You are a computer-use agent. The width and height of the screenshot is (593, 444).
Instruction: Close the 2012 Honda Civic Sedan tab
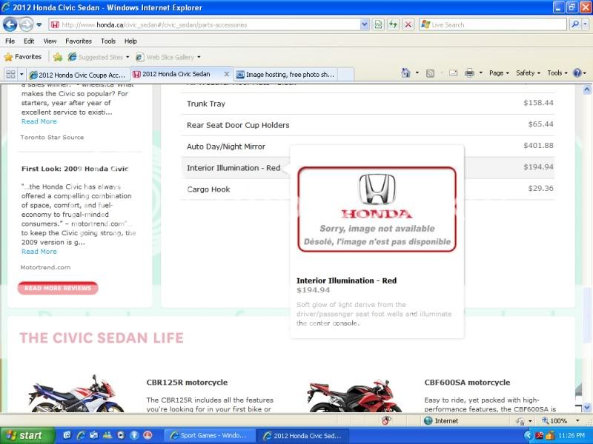pyautogui.click(x=227, y=74)
